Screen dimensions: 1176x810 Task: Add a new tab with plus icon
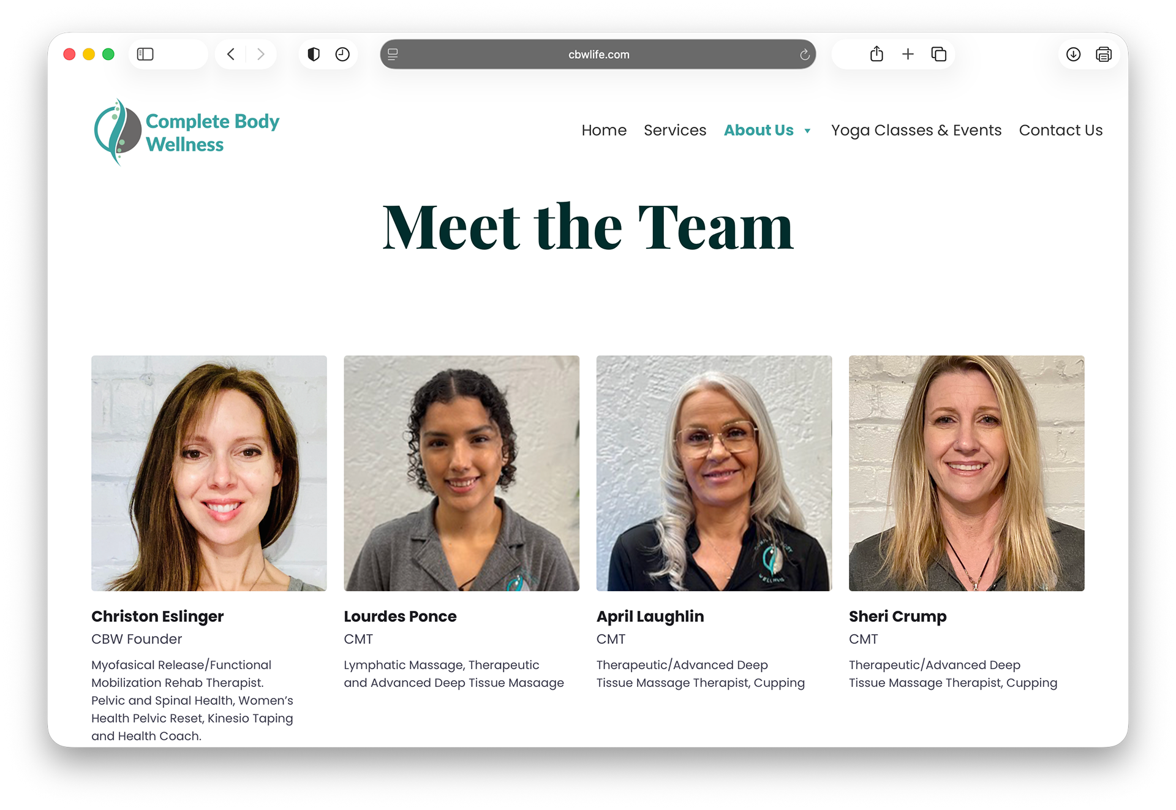908,55
